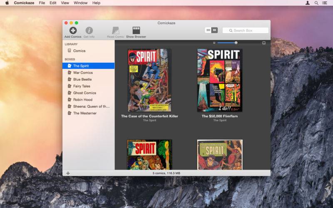Open the Notification Center icon
Screen dimensions: 333x208
pos(325,3)
